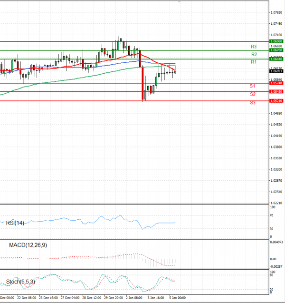The image size is (285, 303).
Task: Click the 1.02870 price axis value
Action: point(276,181)
